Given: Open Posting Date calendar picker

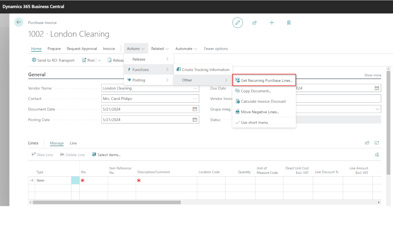Looking at the screenshot, I should [195, 120].
